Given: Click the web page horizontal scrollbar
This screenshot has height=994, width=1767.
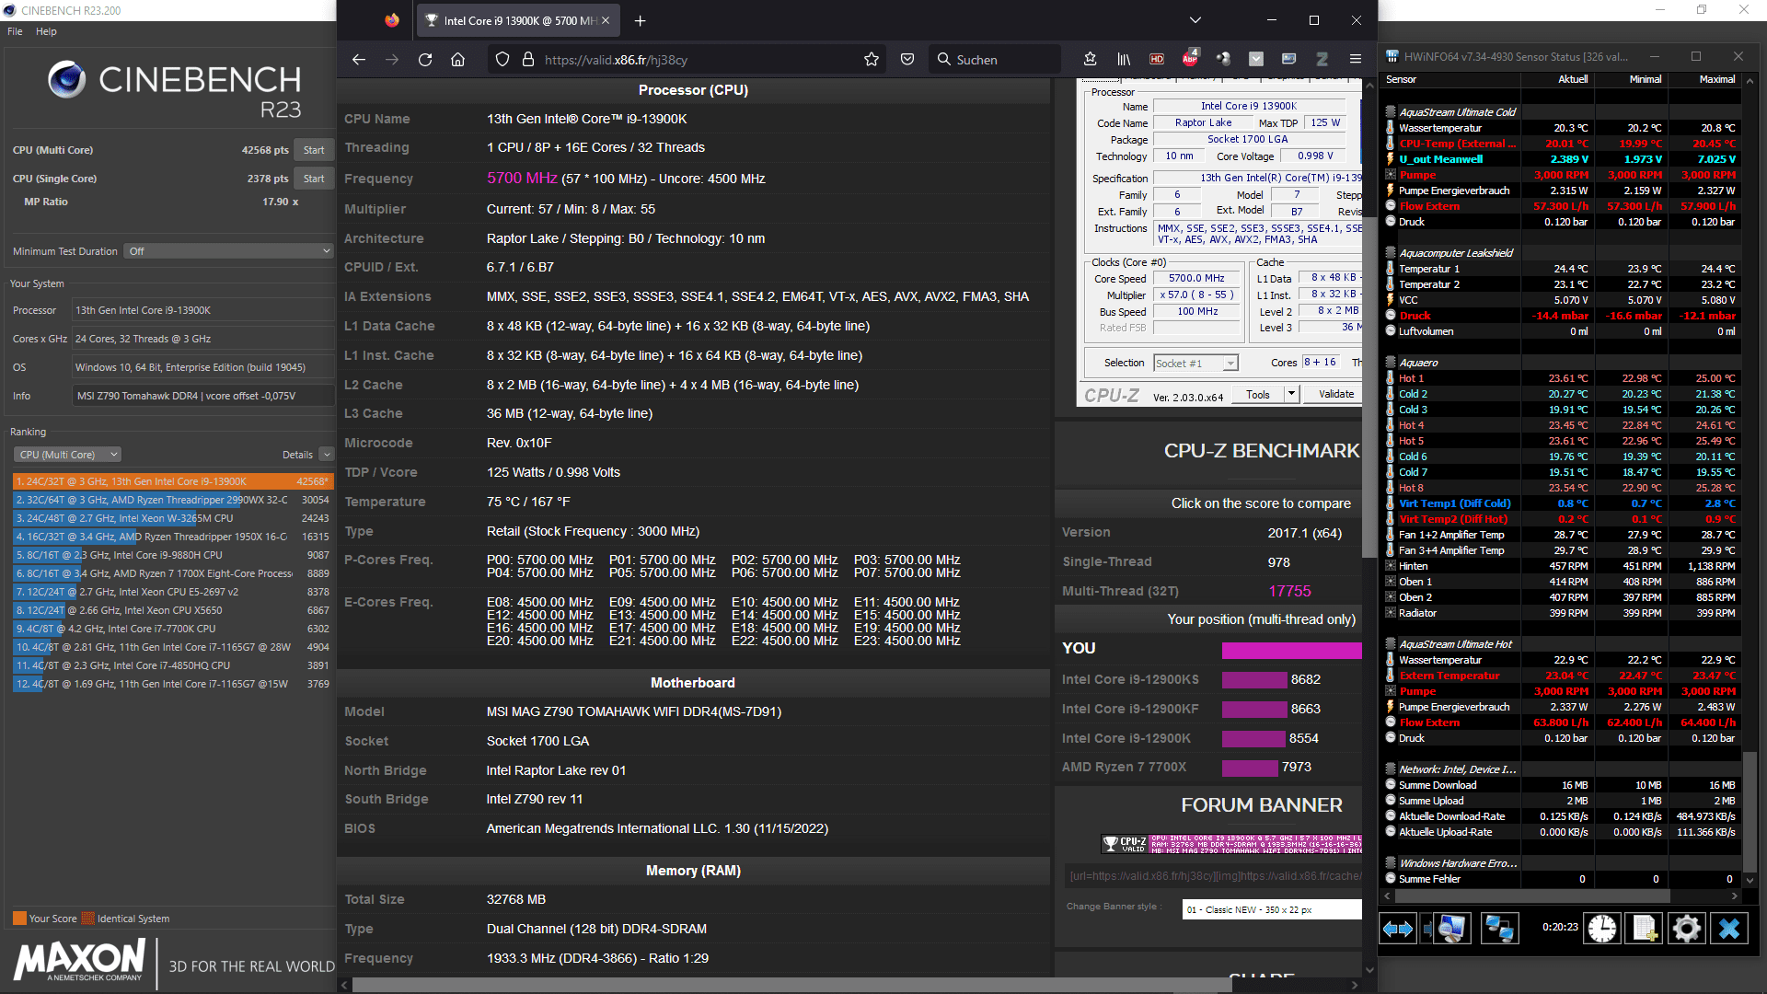Looking at the screenshot, I should pyautogui.click(x=791, y=985).
